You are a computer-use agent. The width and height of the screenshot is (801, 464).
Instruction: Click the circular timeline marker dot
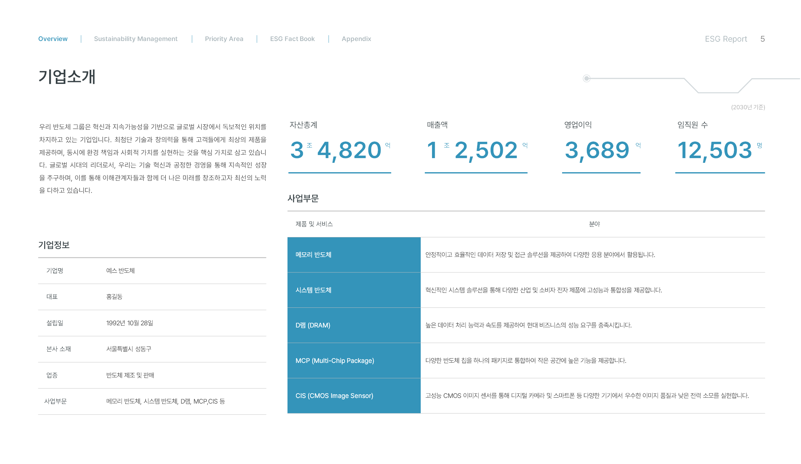pos(587,78)
